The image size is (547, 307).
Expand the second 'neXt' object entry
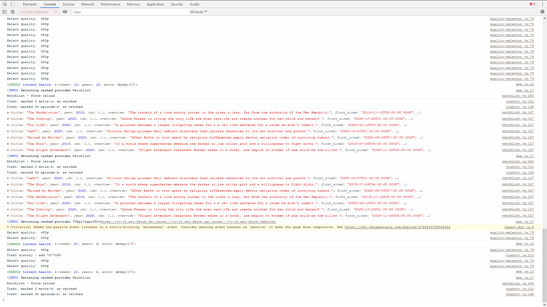pos(8,178)
